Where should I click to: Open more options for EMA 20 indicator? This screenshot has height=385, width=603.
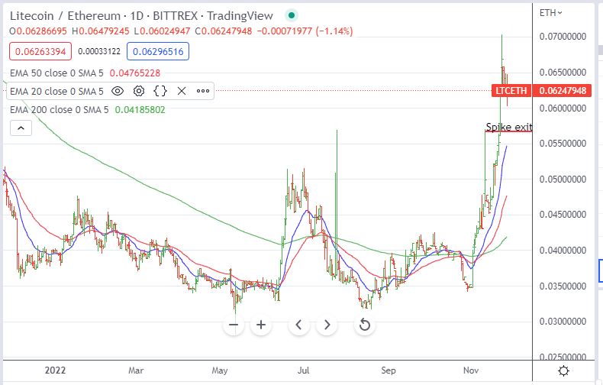[203, 91]
